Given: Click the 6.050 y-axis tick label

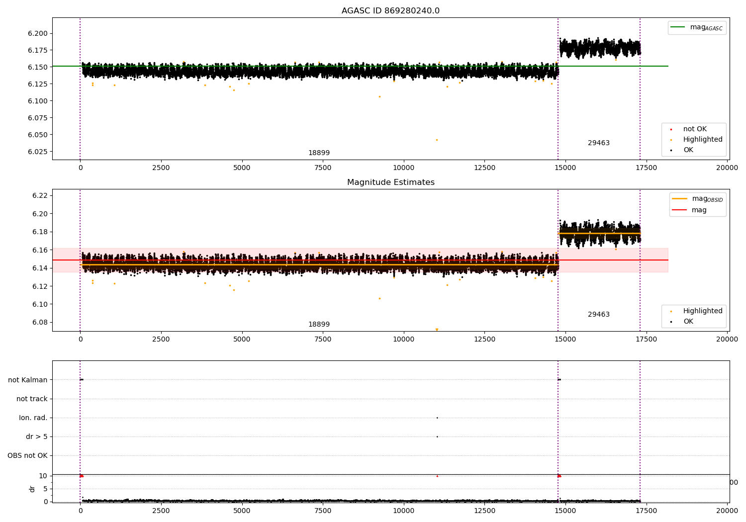Looking at the screenshot, I should click(x=38, y=135).
